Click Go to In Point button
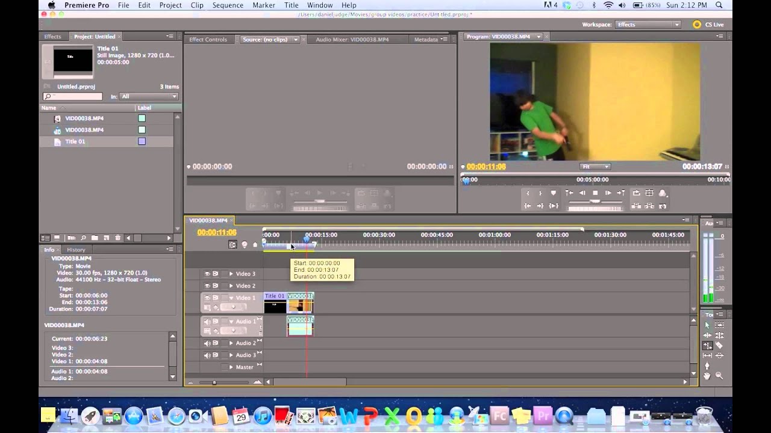This screenshot has width=771, height=433. click(528, 206)
